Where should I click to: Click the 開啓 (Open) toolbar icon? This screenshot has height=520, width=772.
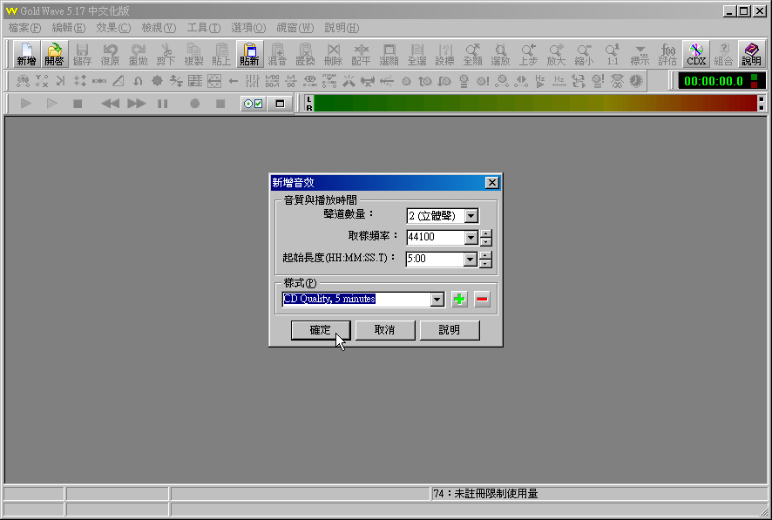54,54
